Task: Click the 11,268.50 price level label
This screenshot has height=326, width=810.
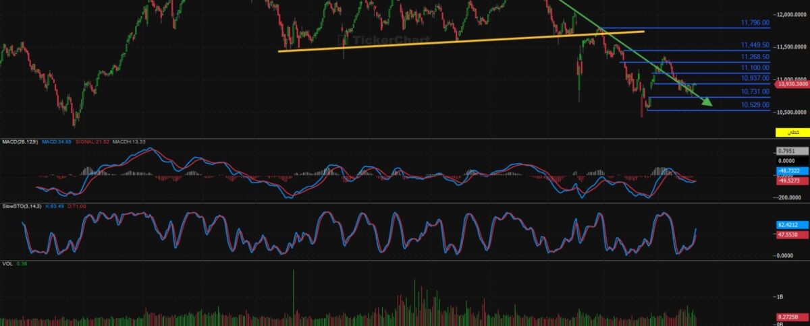Action: (755, 57)
